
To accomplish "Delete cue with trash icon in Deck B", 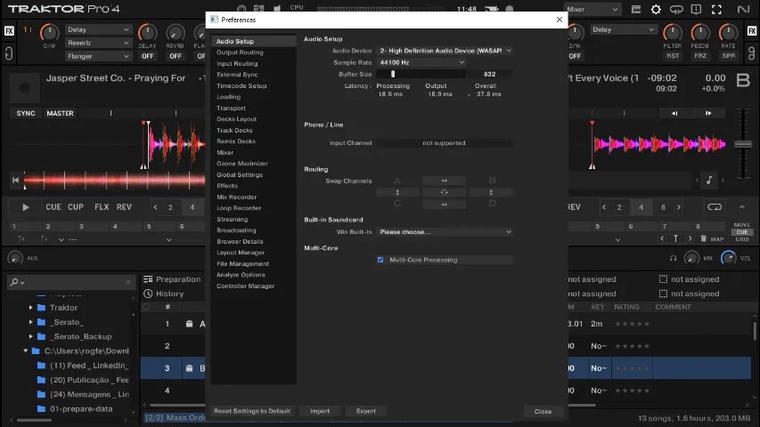I will coord(703,238).
